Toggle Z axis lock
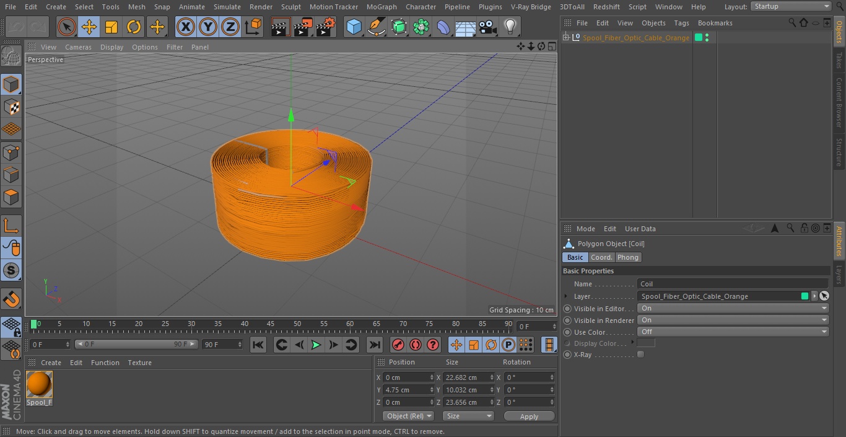The height and width of the screenshot is (437, 846). [230, 27]
